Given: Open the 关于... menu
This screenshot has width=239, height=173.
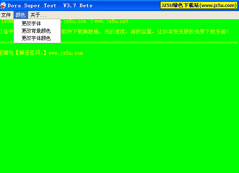Looking at the screenshot, I should pyautogui.click(x=38, y=15).
